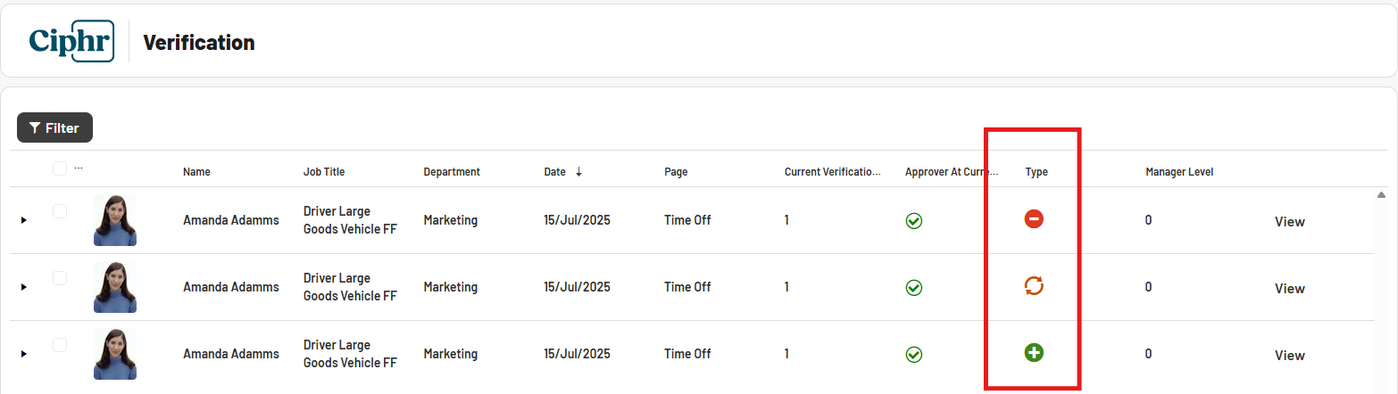This screenshot has height=394, width=1398.
Task: Expand the second row's details arrow
Action: [x=24, y=287]
